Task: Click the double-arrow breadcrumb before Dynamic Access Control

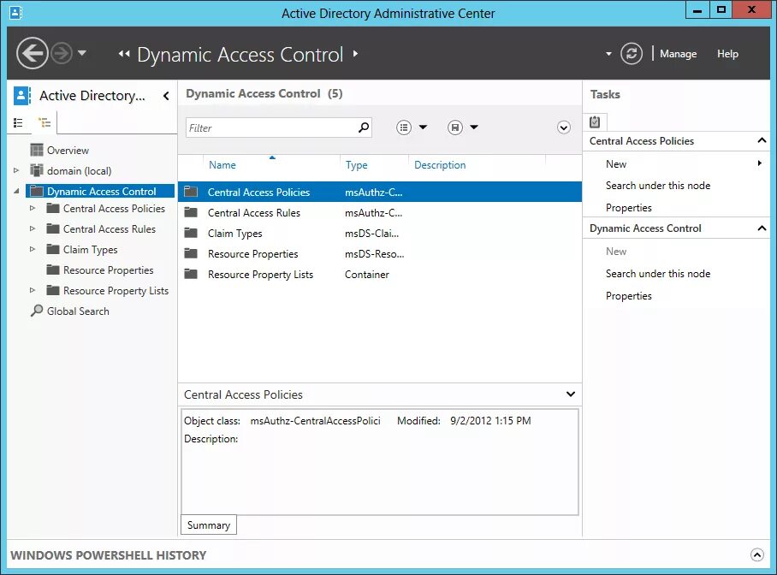Action: point(124,54)
